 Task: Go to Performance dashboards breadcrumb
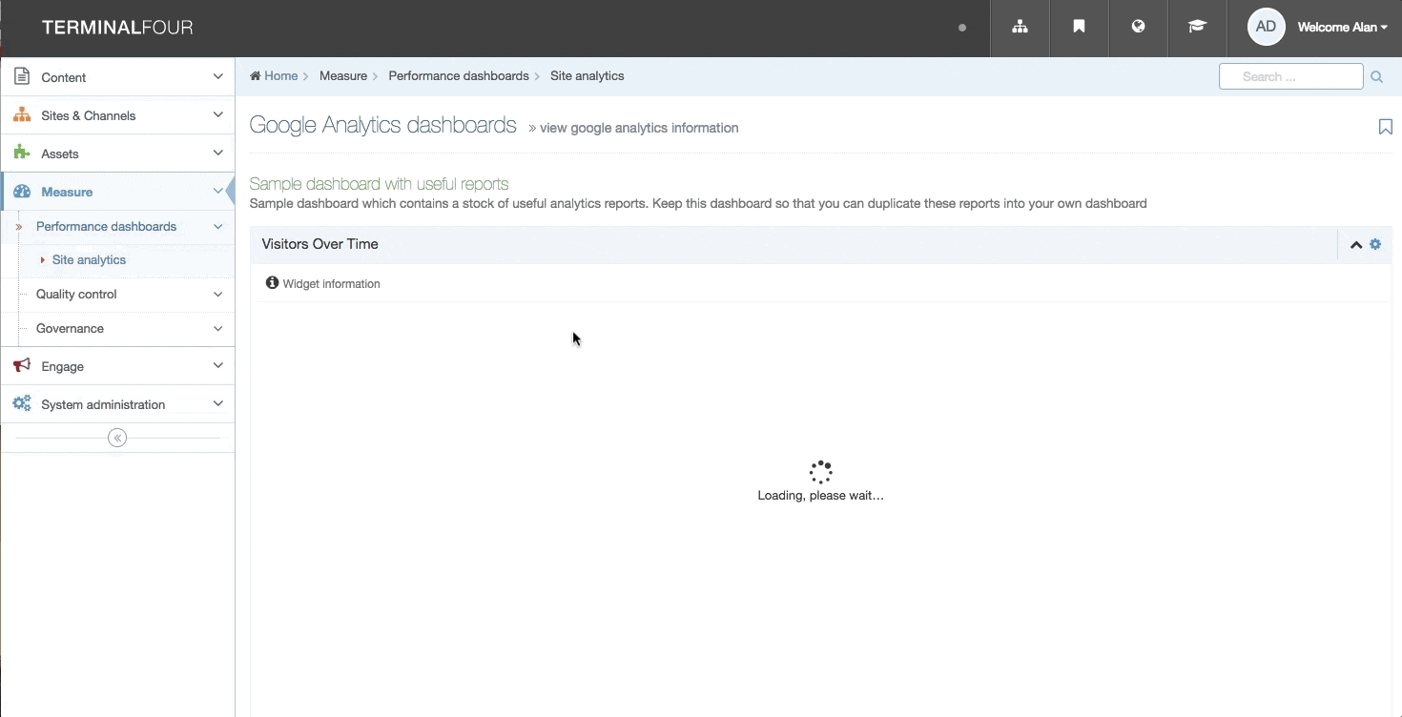click(x=458, y=76)
